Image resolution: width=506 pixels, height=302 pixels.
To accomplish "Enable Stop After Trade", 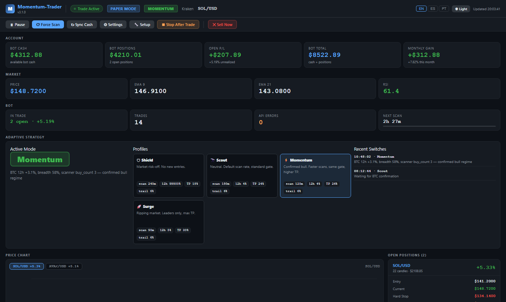I will pyautogui.click(x=178, y=25).
